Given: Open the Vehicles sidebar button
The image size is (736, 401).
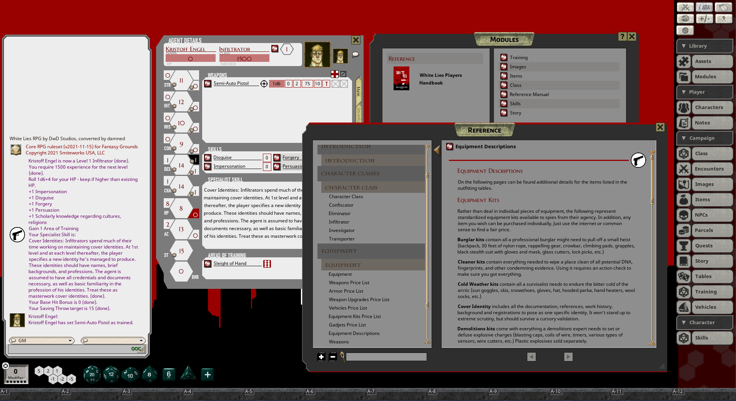Looking at the screenshot, I should pos(704,307).
